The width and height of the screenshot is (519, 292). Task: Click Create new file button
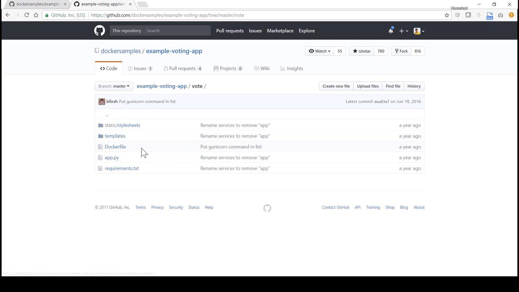tap(336, 86)
